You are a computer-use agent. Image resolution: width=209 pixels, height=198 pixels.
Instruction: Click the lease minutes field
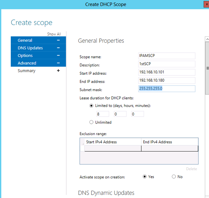tap(138, 114)
